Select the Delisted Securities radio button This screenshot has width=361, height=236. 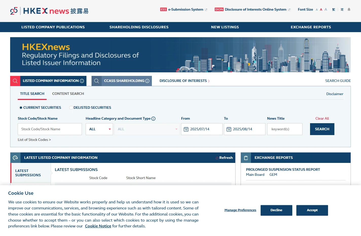71,108
